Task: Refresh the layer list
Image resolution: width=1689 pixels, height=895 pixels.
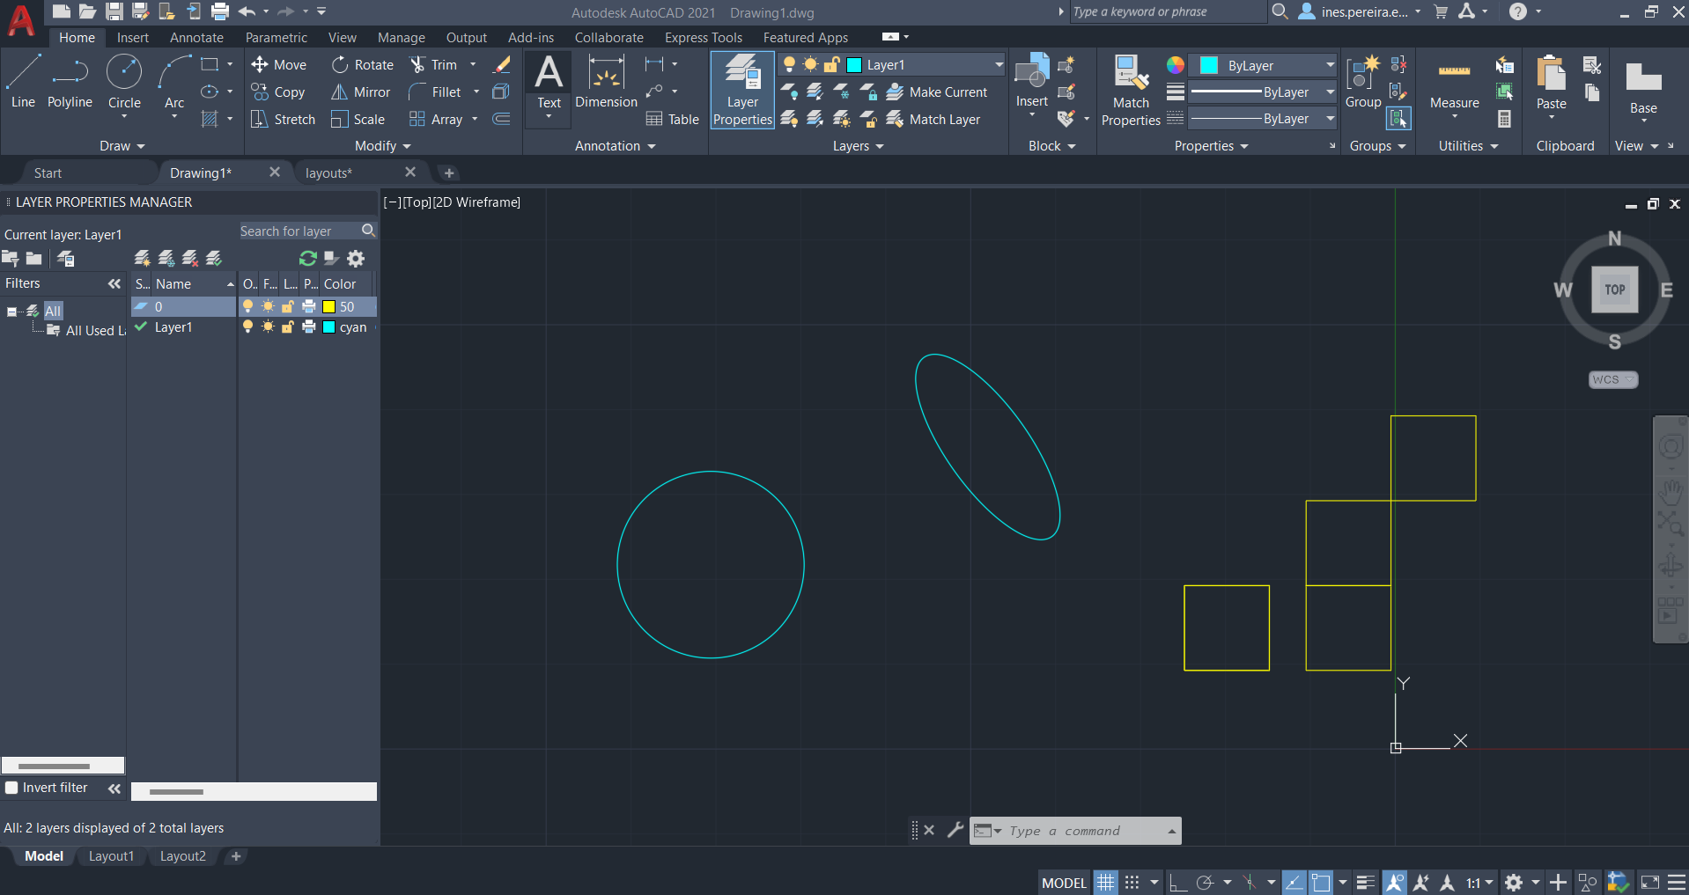Action: [x=307, y=258]
